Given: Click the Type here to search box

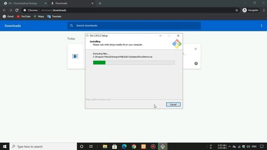Looking at the screenshot, I should click(x=43, y=146).
